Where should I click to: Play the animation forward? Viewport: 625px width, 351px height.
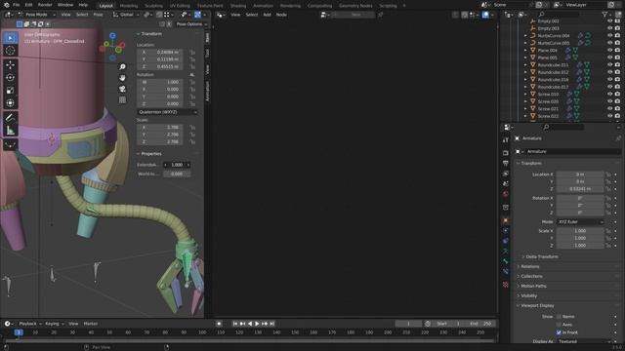[x=257, y=324]
